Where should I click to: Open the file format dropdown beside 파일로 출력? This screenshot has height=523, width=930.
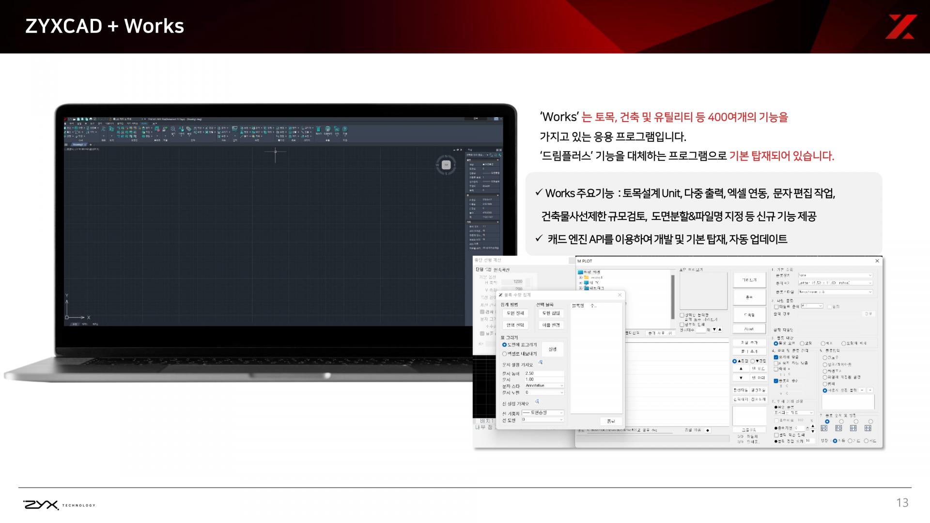(x=812, y=306)
